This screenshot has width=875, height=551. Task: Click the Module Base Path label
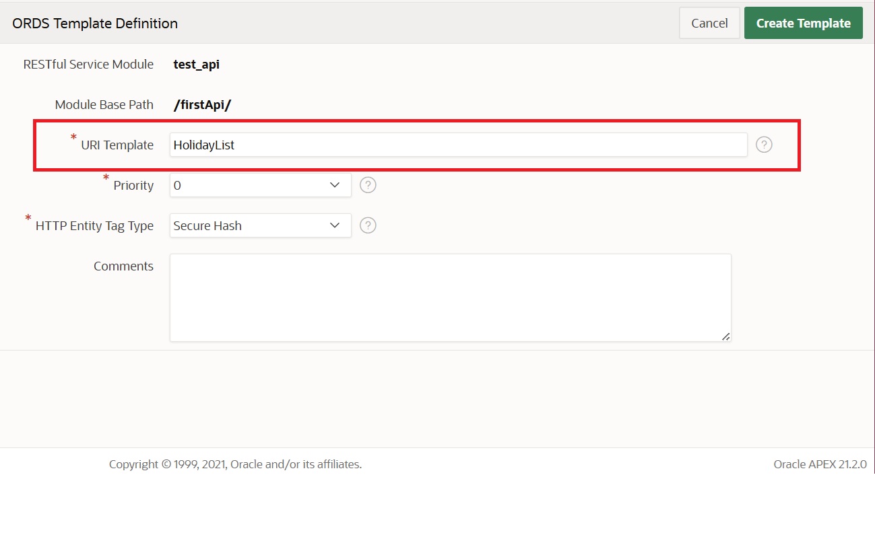[x=104, y=104]
